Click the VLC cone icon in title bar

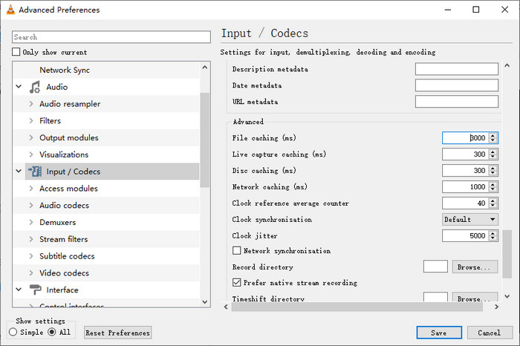[x=10, y=10]
